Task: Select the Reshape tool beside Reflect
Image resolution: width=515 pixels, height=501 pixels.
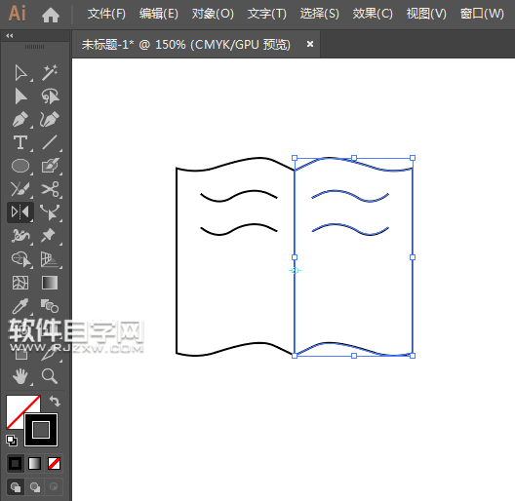Action: point(50,212)
